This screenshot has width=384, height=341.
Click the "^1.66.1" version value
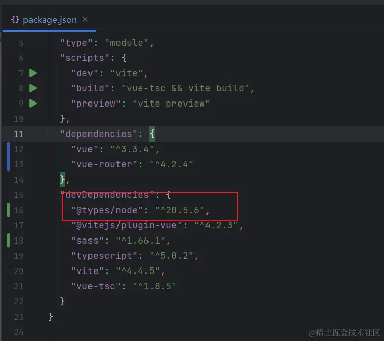[140, 241]
